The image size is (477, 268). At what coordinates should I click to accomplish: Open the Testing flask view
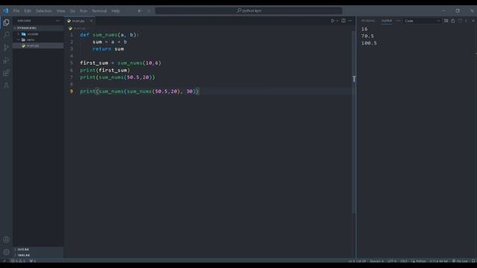pyautogui.click(x=6, y=86)
